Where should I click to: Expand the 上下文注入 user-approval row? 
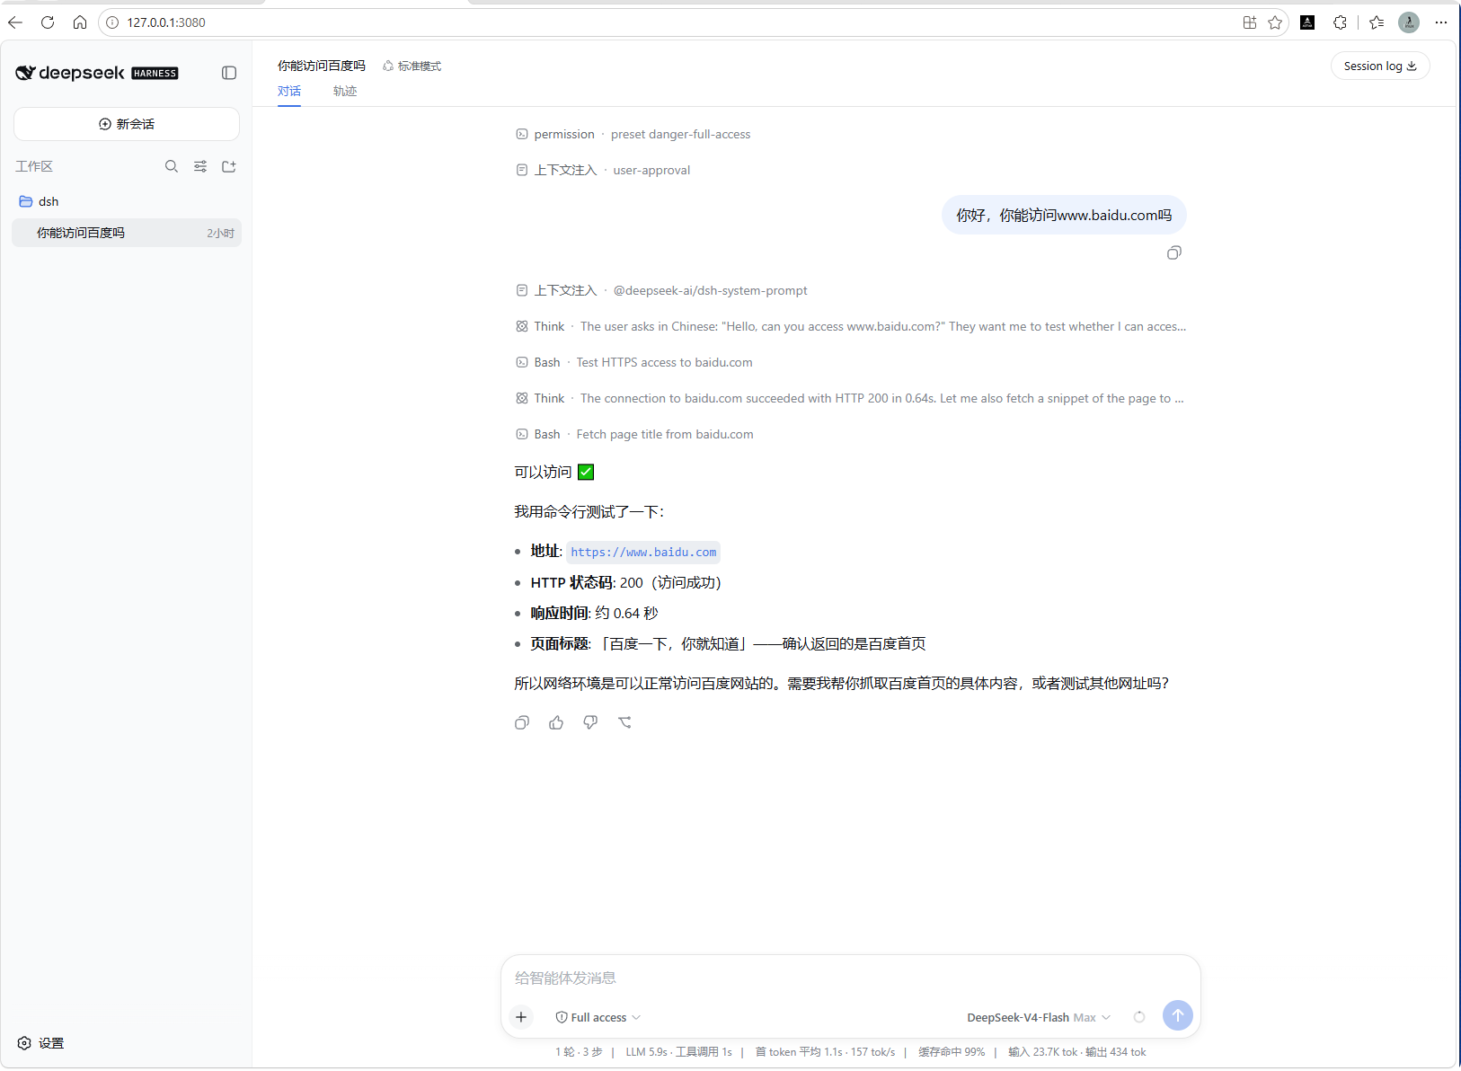coord(603,170)
